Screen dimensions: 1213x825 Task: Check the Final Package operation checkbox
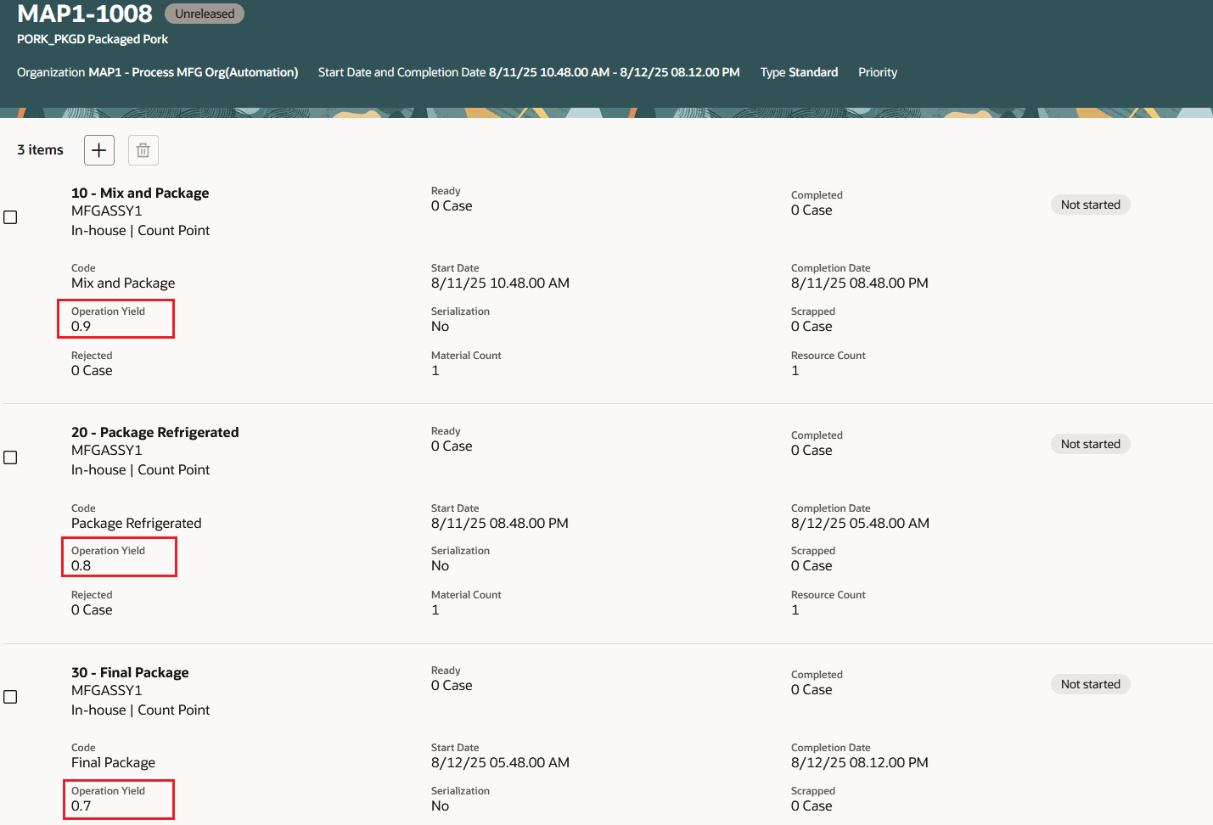pyautogui.click(x=10, y=697)
